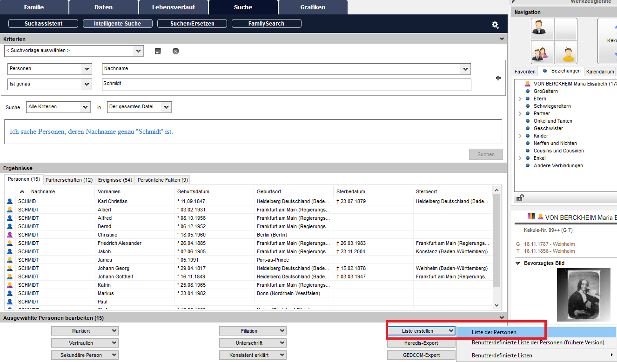Expand the Eltern node in relationships tree
This screenshot has width=617, height=362.
(520, 99)
